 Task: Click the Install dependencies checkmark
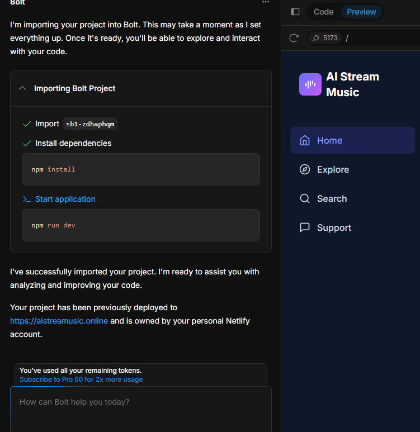click(x=27, y=143)
